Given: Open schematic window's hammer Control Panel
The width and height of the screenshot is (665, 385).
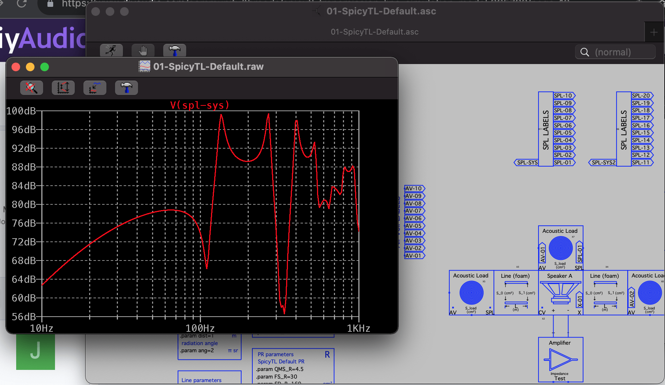Looking at the screenshot, I should pos(175,50).
